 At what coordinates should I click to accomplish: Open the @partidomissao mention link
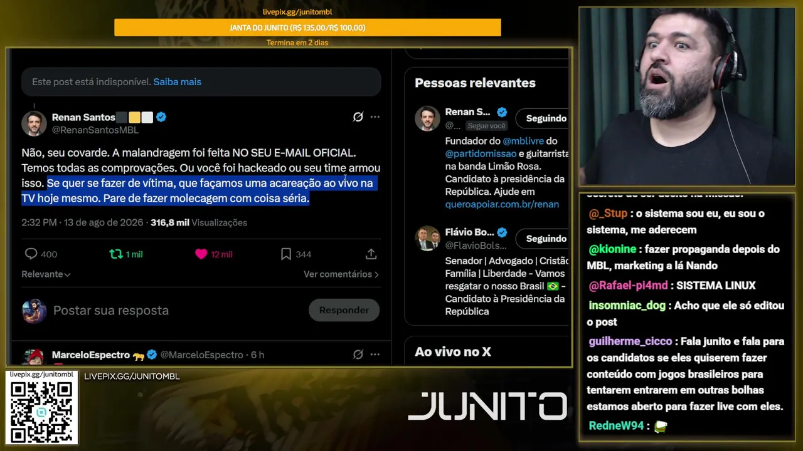pos(481,153)
